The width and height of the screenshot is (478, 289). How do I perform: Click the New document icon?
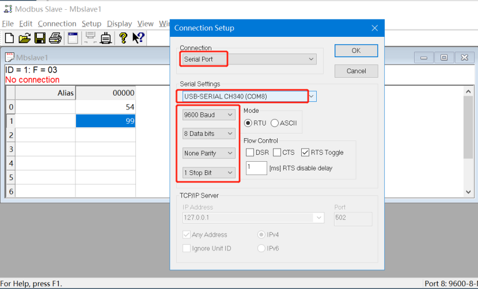point(9,38)
